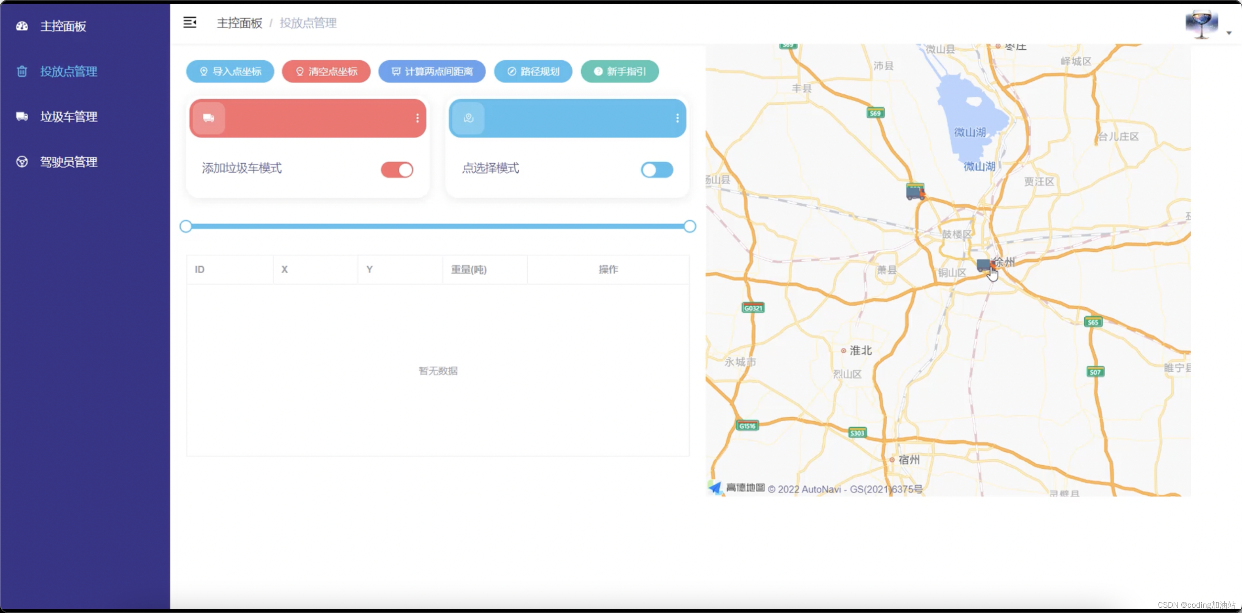The width and height of the screenshot is (1242, 613).
Task: Click the steering wheel icon for 驾驶员管理
Action: tap(22, 162)
